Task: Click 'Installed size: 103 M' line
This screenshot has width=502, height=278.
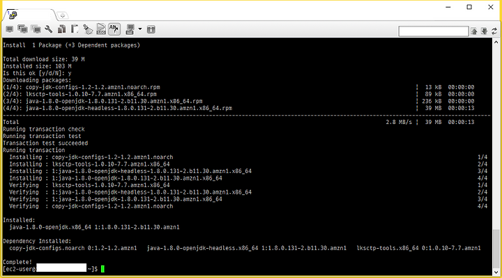Action: click(37, 66)
